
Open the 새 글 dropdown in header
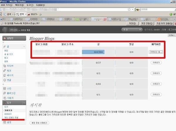point(132,30)
